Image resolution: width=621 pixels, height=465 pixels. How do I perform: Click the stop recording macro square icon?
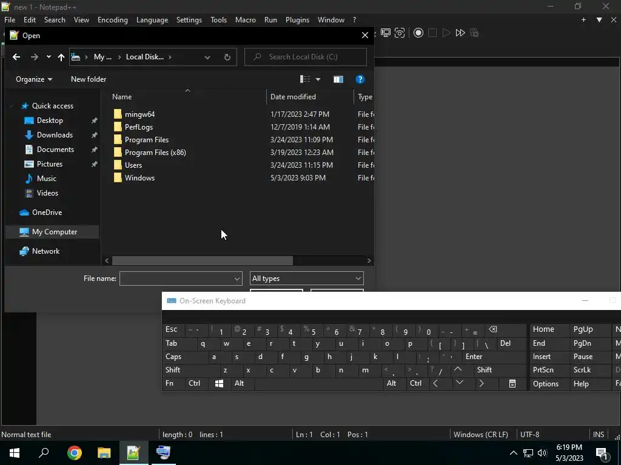point(432,33)
